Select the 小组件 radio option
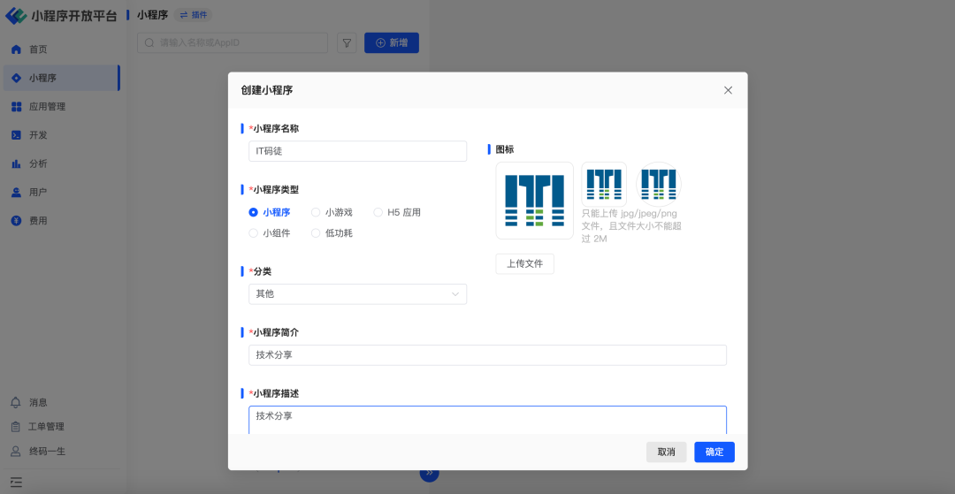This screenshot has width=955, height=494. coord(254,233)
